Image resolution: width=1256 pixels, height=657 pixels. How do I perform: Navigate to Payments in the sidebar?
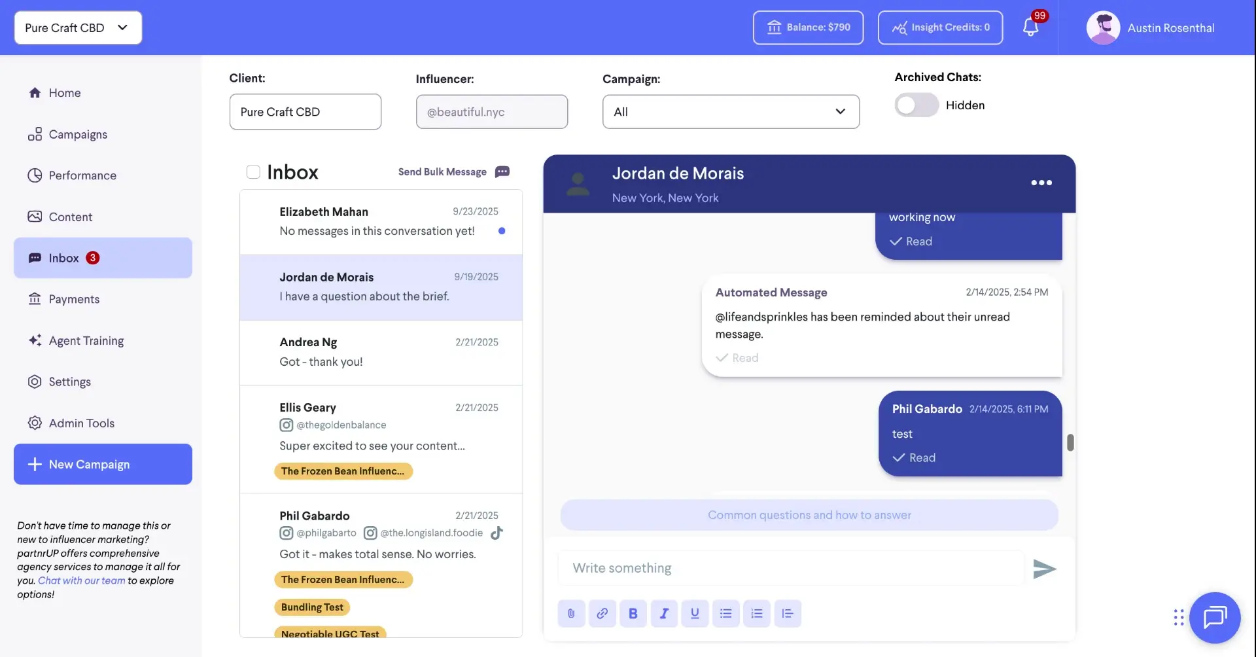point(74,299)
